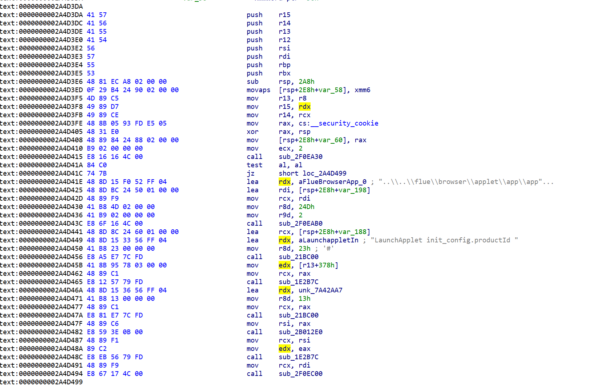Select the aLaunchappletIn string operand
This screenshot has width=595, height=385.
(x=328, y=240)
